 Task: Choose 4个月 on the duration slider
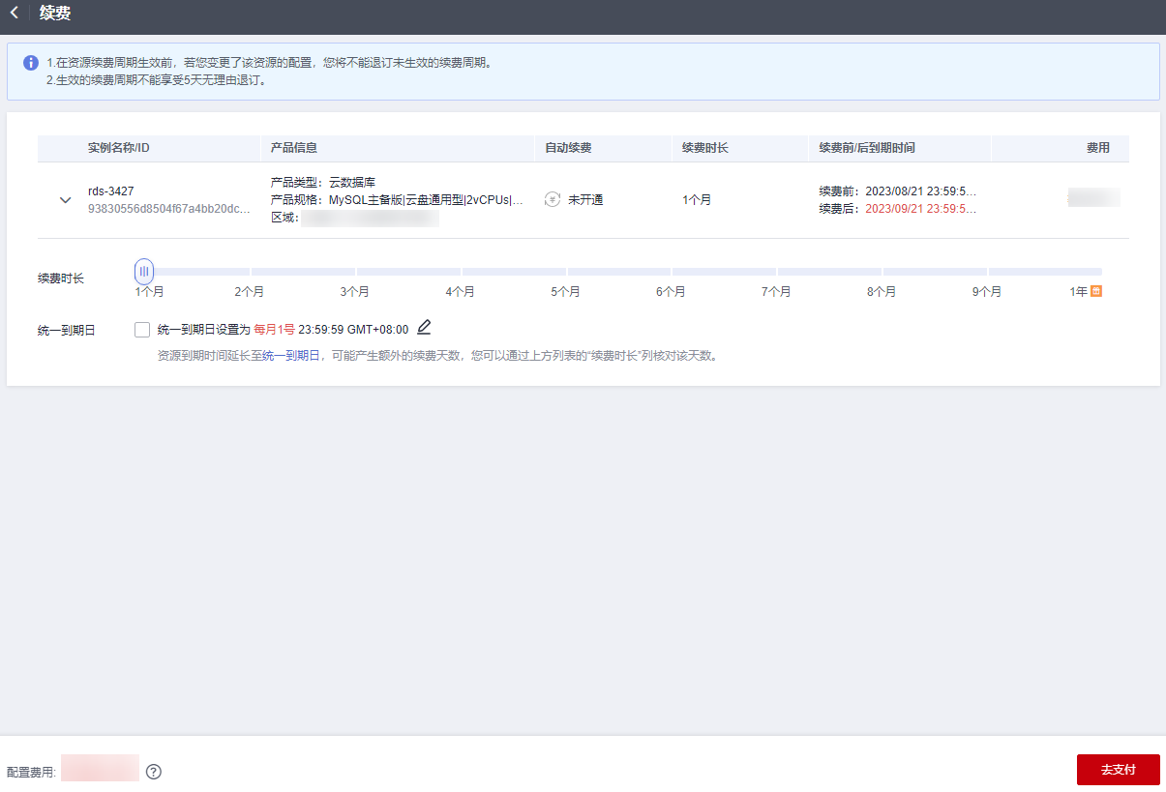pos(461,291)
